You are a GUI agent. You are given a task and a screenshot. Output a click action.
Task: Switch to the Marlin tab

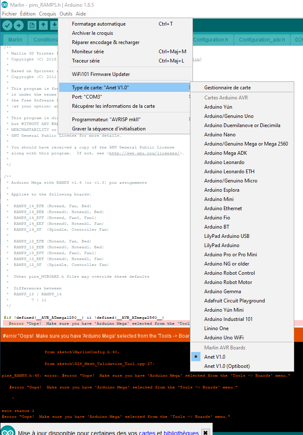point(15,40)
